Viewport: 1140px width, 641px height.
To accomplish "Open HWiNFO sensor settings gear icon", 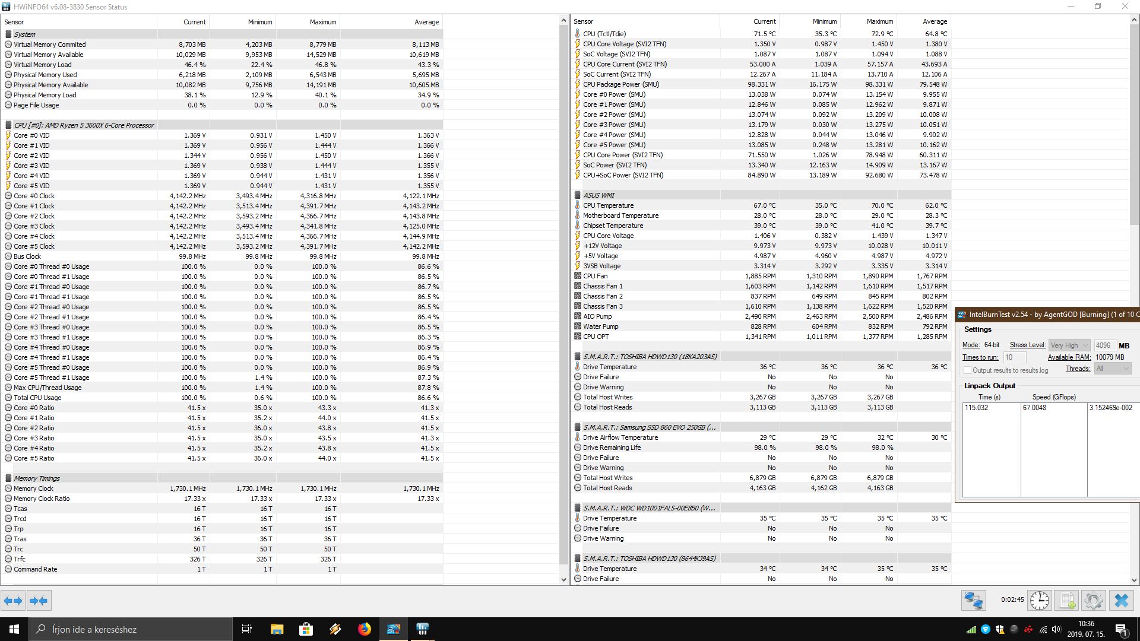I will (x=1094, y=601).
